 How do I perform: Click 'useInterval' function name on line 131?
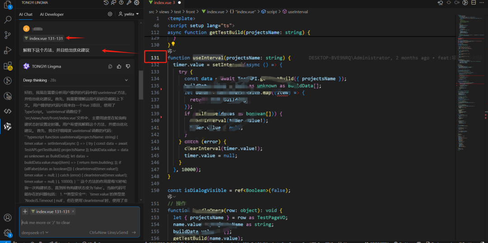coord(208,58)
